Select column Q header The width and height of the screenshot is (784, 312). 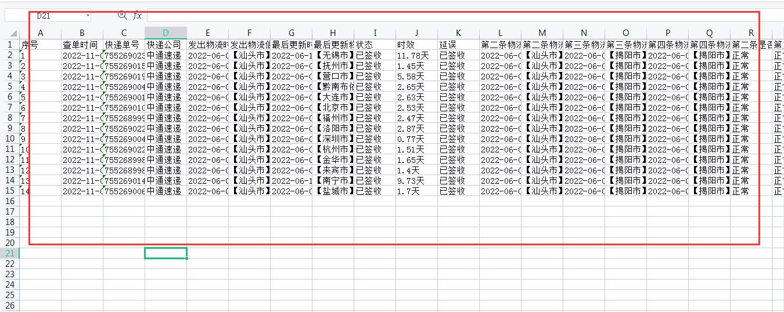pos(709,33)
